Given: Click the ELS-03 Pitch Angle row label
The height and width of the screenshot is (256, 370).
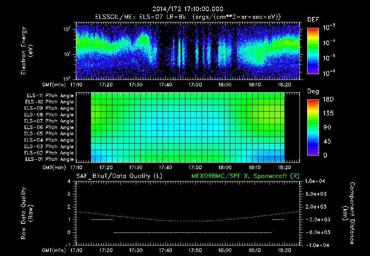Looking at the screenshot, I should 49,146.
